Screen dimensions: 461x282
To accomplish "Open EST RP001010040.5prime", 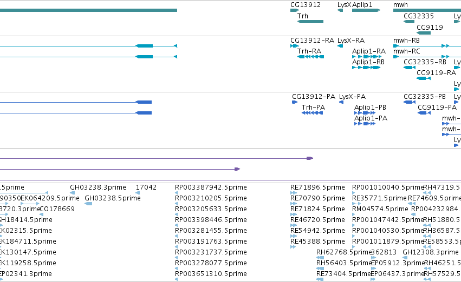I will 388,187.
